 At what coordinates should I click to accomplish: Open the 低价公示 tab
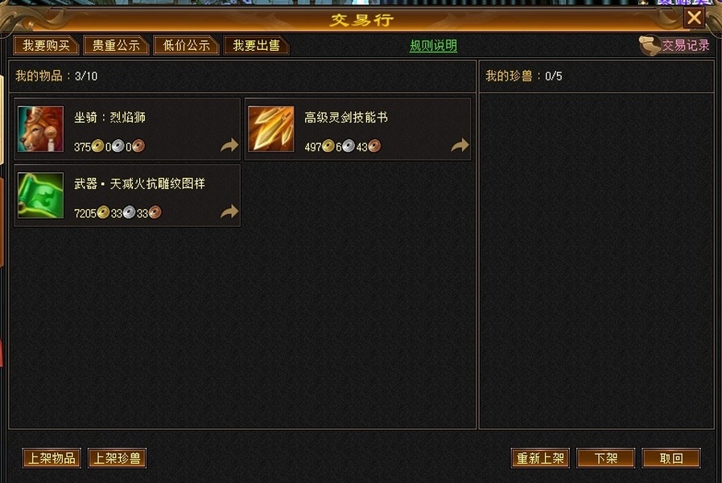186,46
